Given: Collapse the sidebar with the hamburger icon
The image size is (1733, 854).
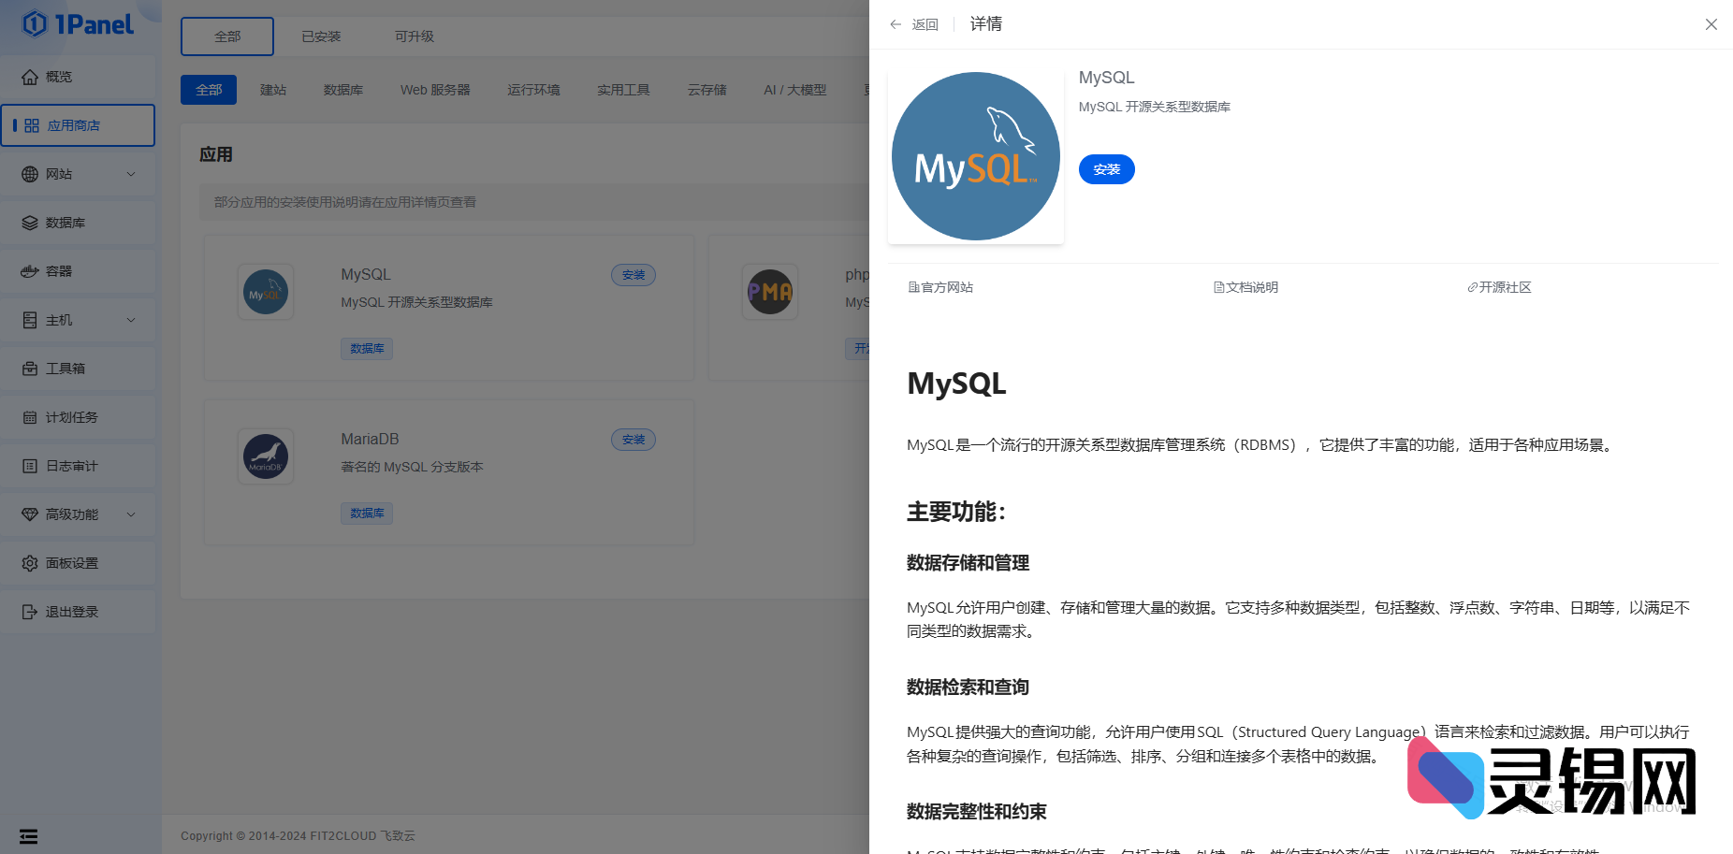Looking at the screenshot, I should point(29,836).
